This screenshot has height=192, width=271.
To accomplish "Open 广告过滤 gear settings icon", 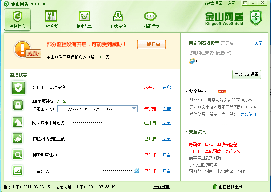I will [x=137, y=171].
